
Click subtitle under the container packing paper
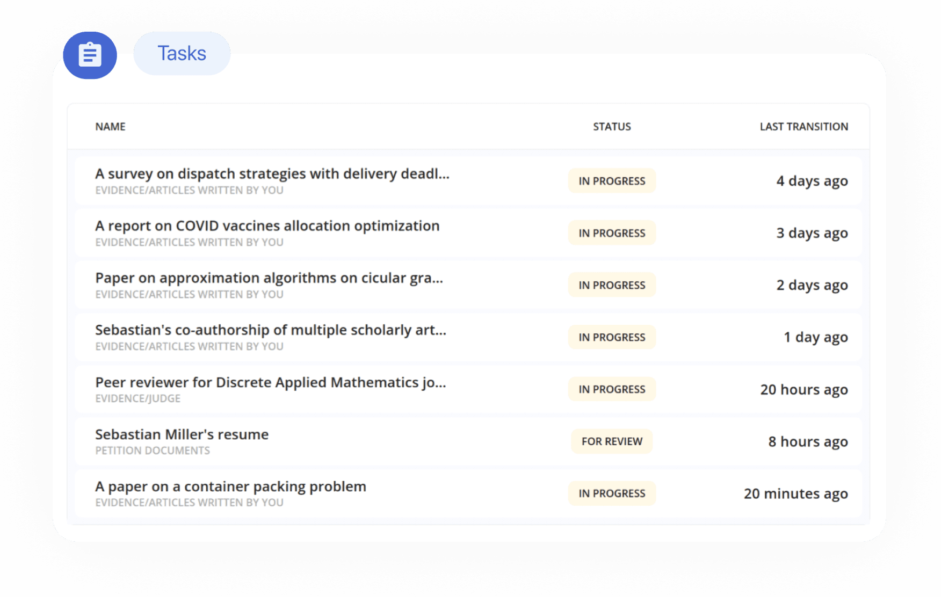coord(189,503)
